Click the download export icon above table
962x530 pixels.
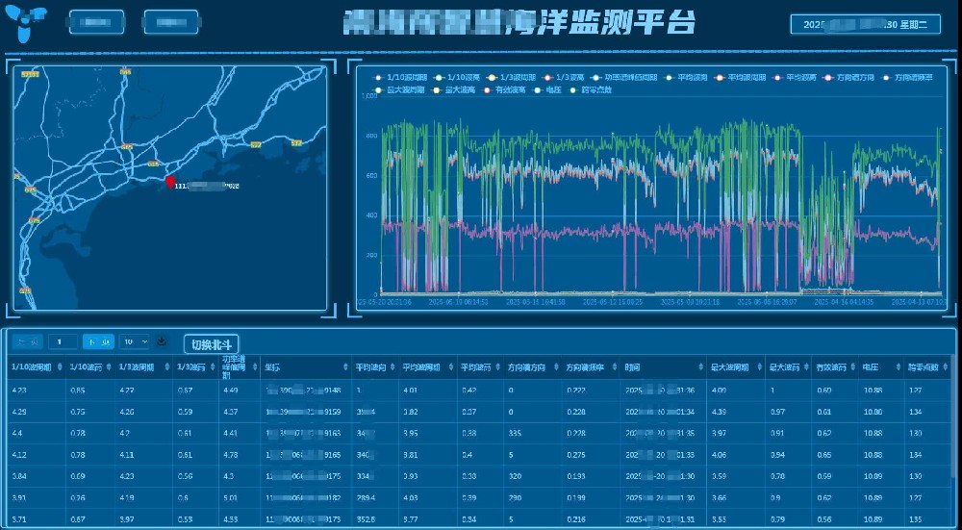tap(162, 341)
